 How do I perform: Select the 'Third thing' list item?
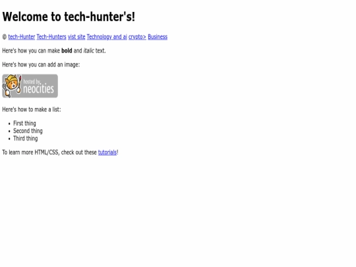click(26, 138)
